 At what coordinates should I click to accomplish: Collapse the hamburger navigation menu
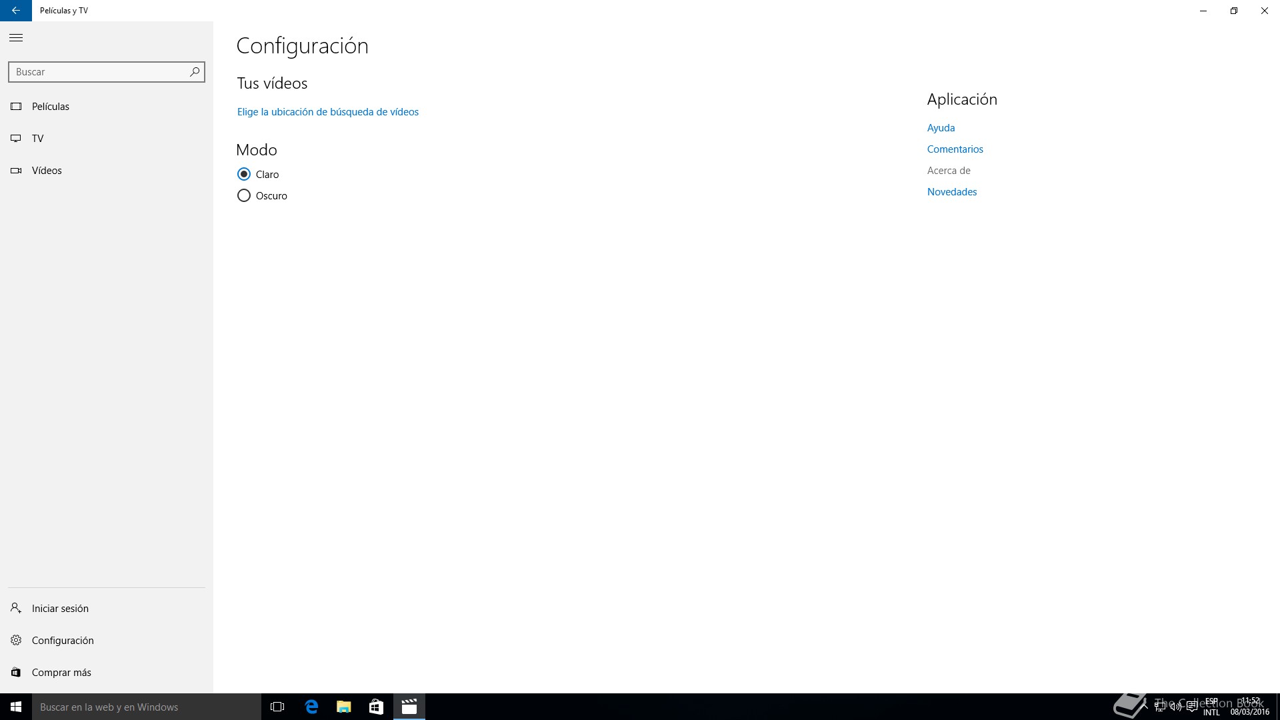coord(16,38)
